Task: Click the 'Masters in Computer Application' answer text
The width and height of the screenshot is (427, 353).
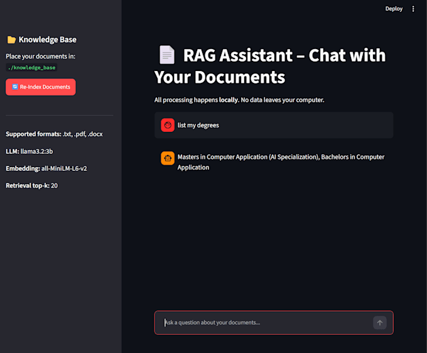Action: pos(281,162)
